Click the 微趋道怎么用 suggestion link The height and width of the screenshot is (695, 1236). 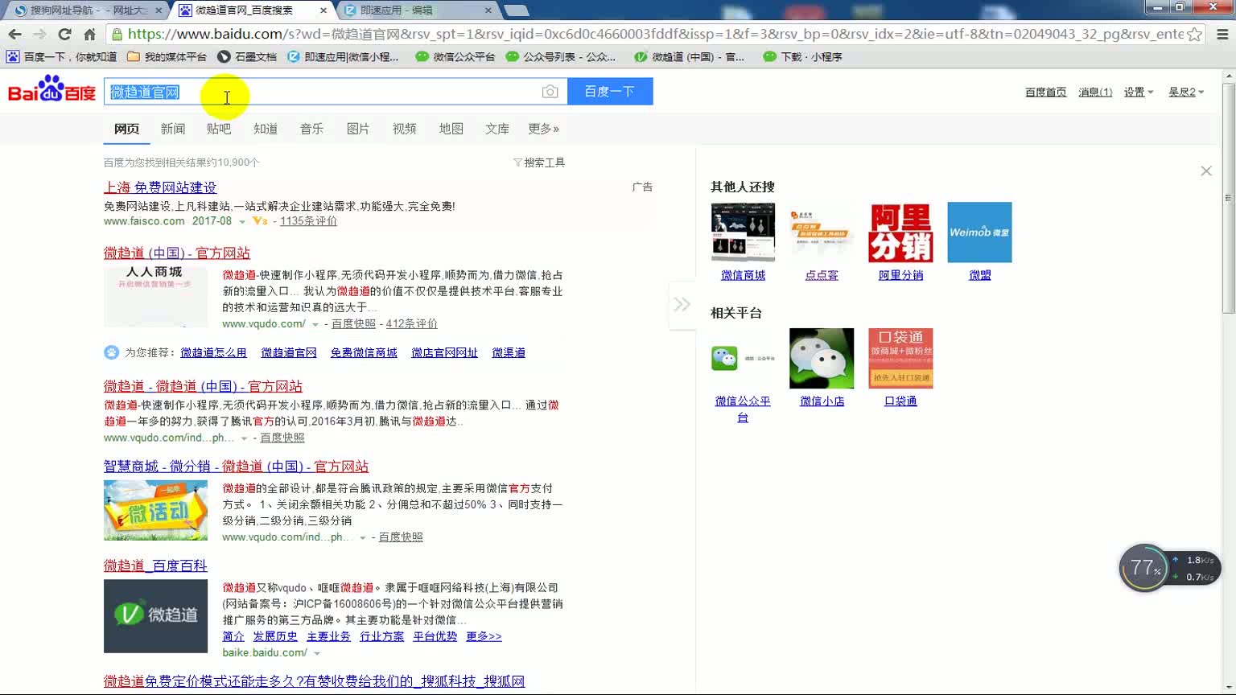(213, 352)
